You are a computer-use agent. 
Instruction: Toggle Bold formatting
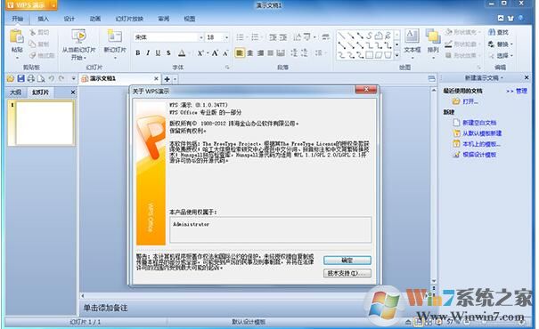[138, 53]
